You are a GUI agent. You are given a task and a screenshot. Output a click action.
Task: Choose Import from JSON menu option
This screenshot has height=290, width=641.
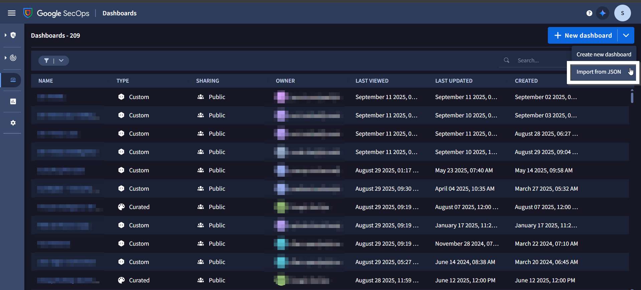pos(599,72)
